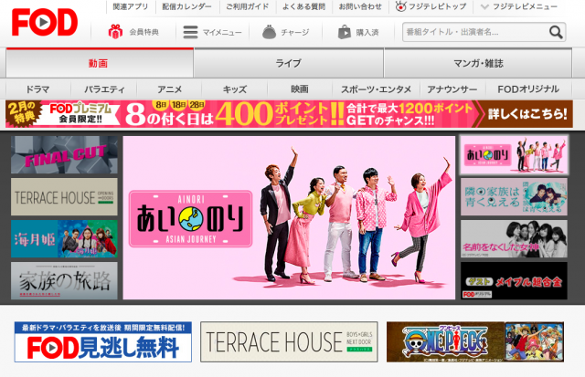Switch to the ライブ tab

(x=289, y=63)
